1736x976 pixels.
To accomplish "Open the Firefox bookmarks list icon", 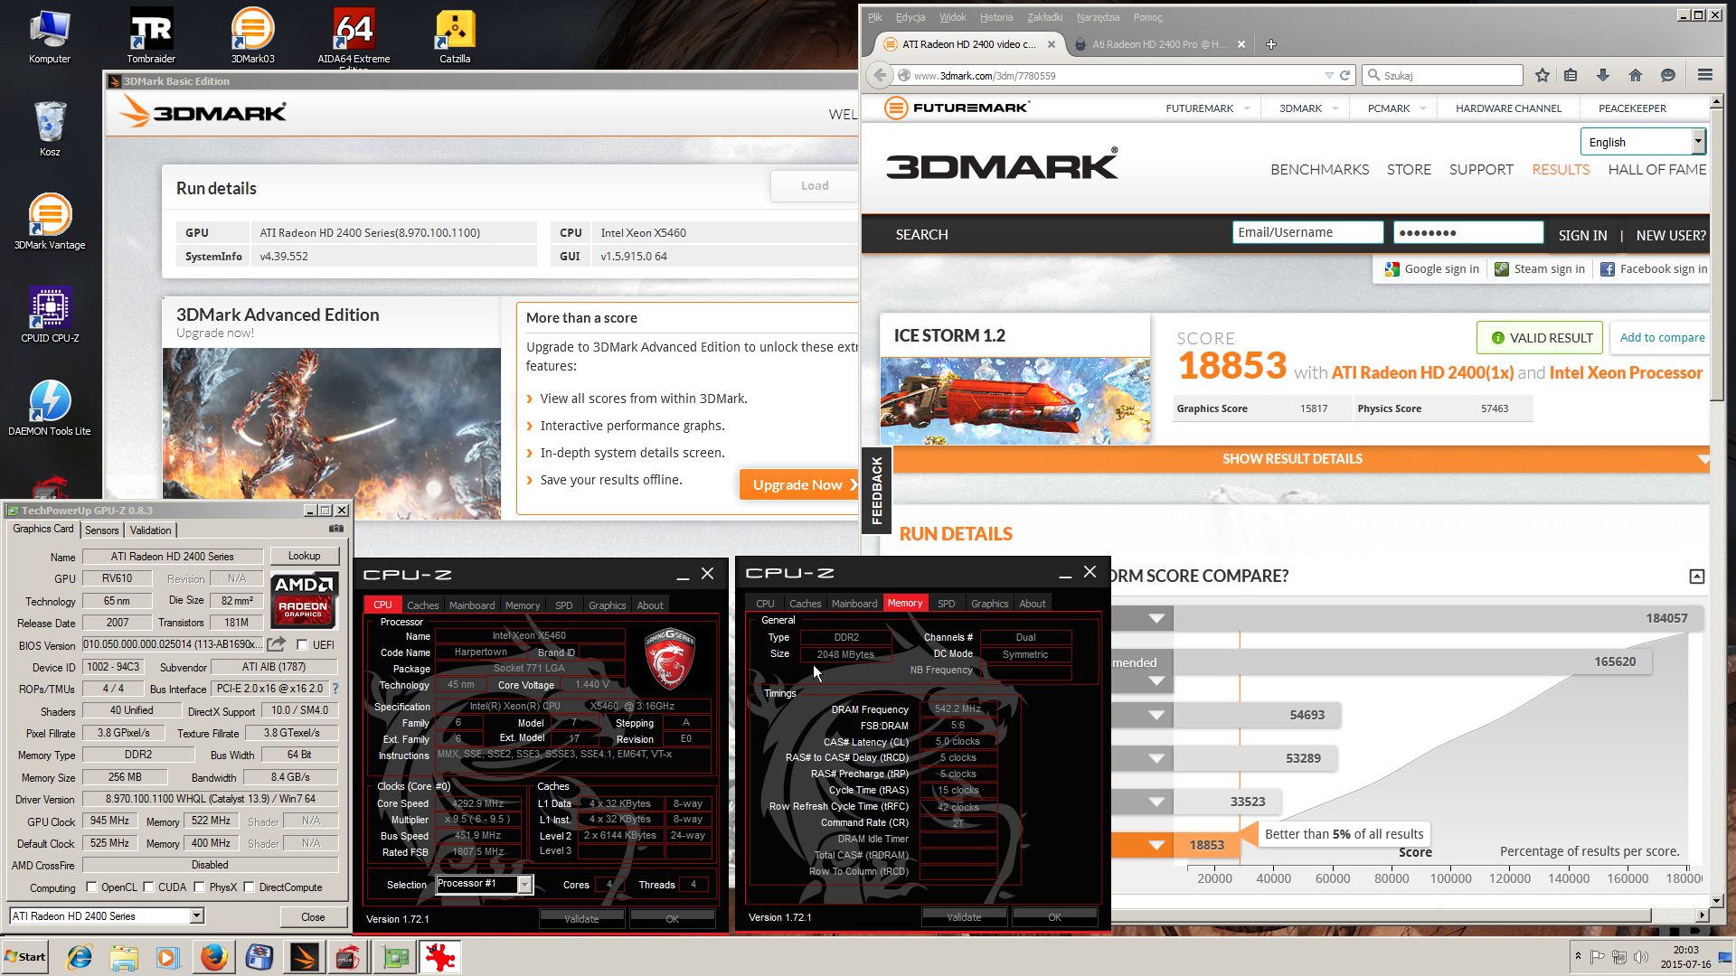I will (x=1571, y=75).
